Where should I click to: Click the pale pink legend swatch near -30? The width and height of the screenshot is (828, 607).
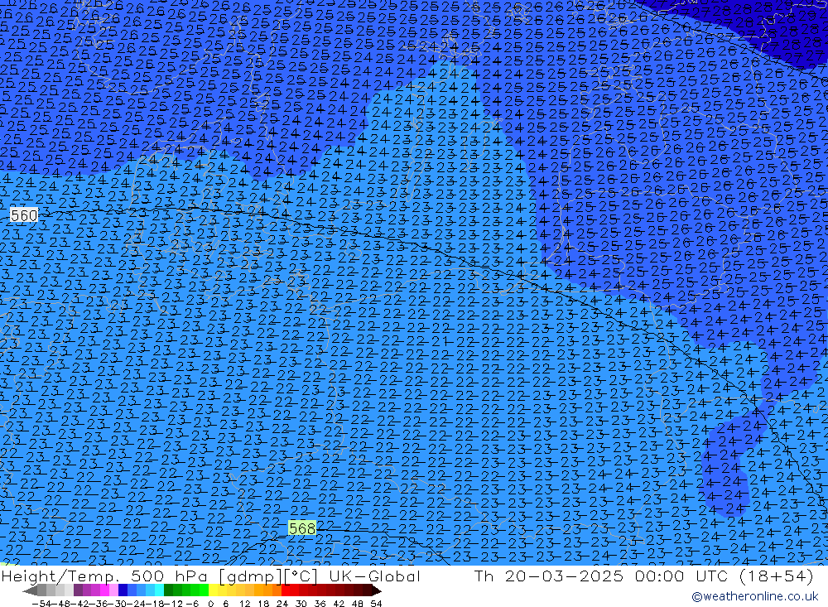coord(113,590)
